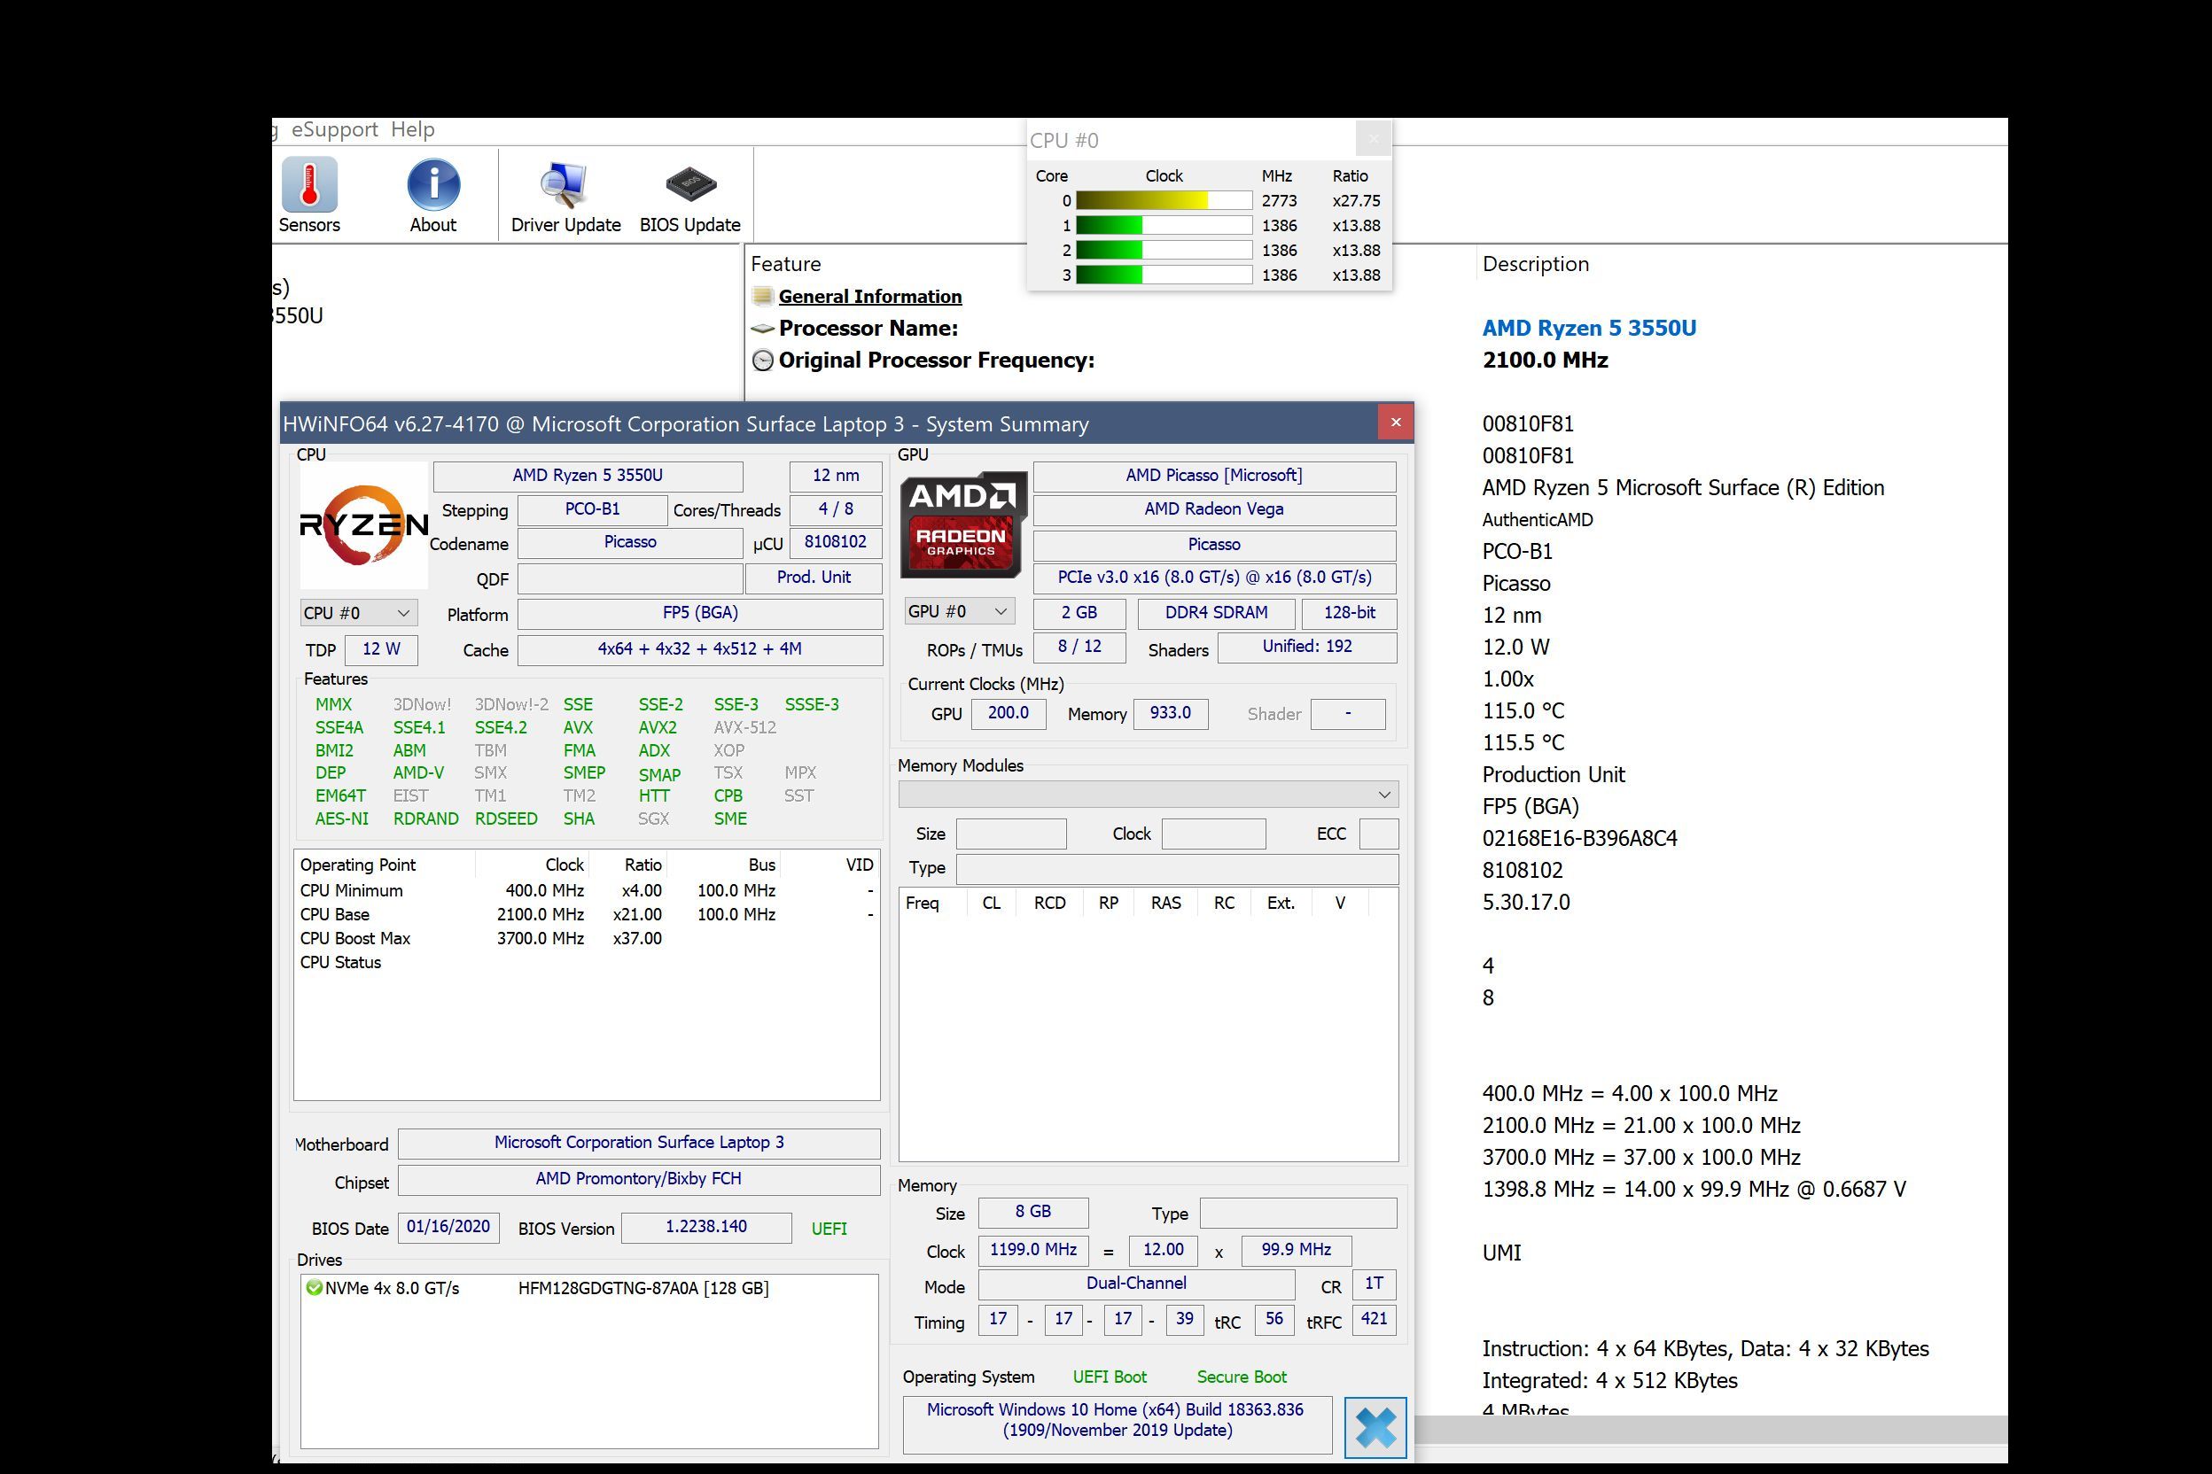The height and width of the screenshot is (1474, 2212).
Task: Launch the Driver Update tool
Action: tap(565, 185)
